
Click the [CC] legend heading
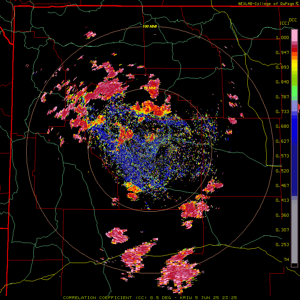click(x=285, y=23)
